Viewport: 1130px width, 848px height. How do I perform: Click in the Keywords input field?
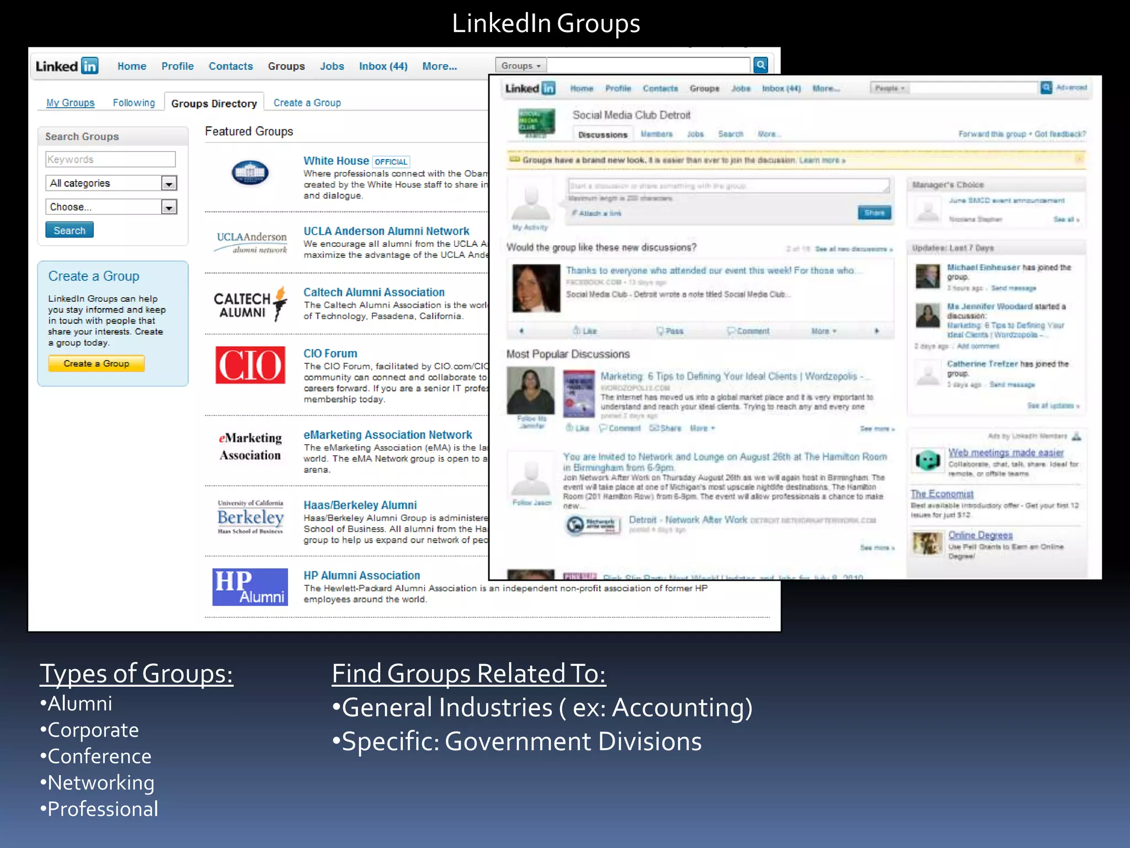(110, 160)
